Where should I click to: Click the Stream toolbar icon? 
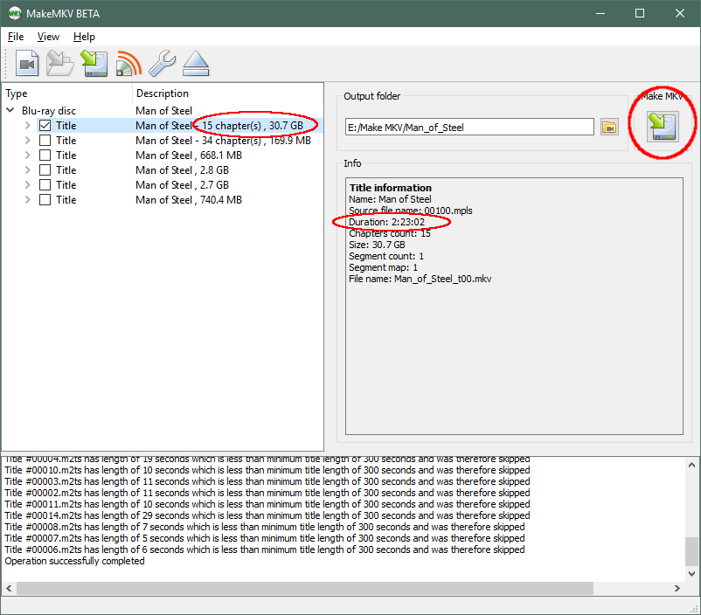128,64
